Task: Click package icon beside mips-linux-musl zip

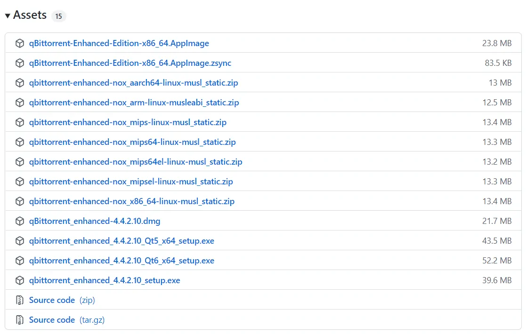Action: [x=20, y=122]
